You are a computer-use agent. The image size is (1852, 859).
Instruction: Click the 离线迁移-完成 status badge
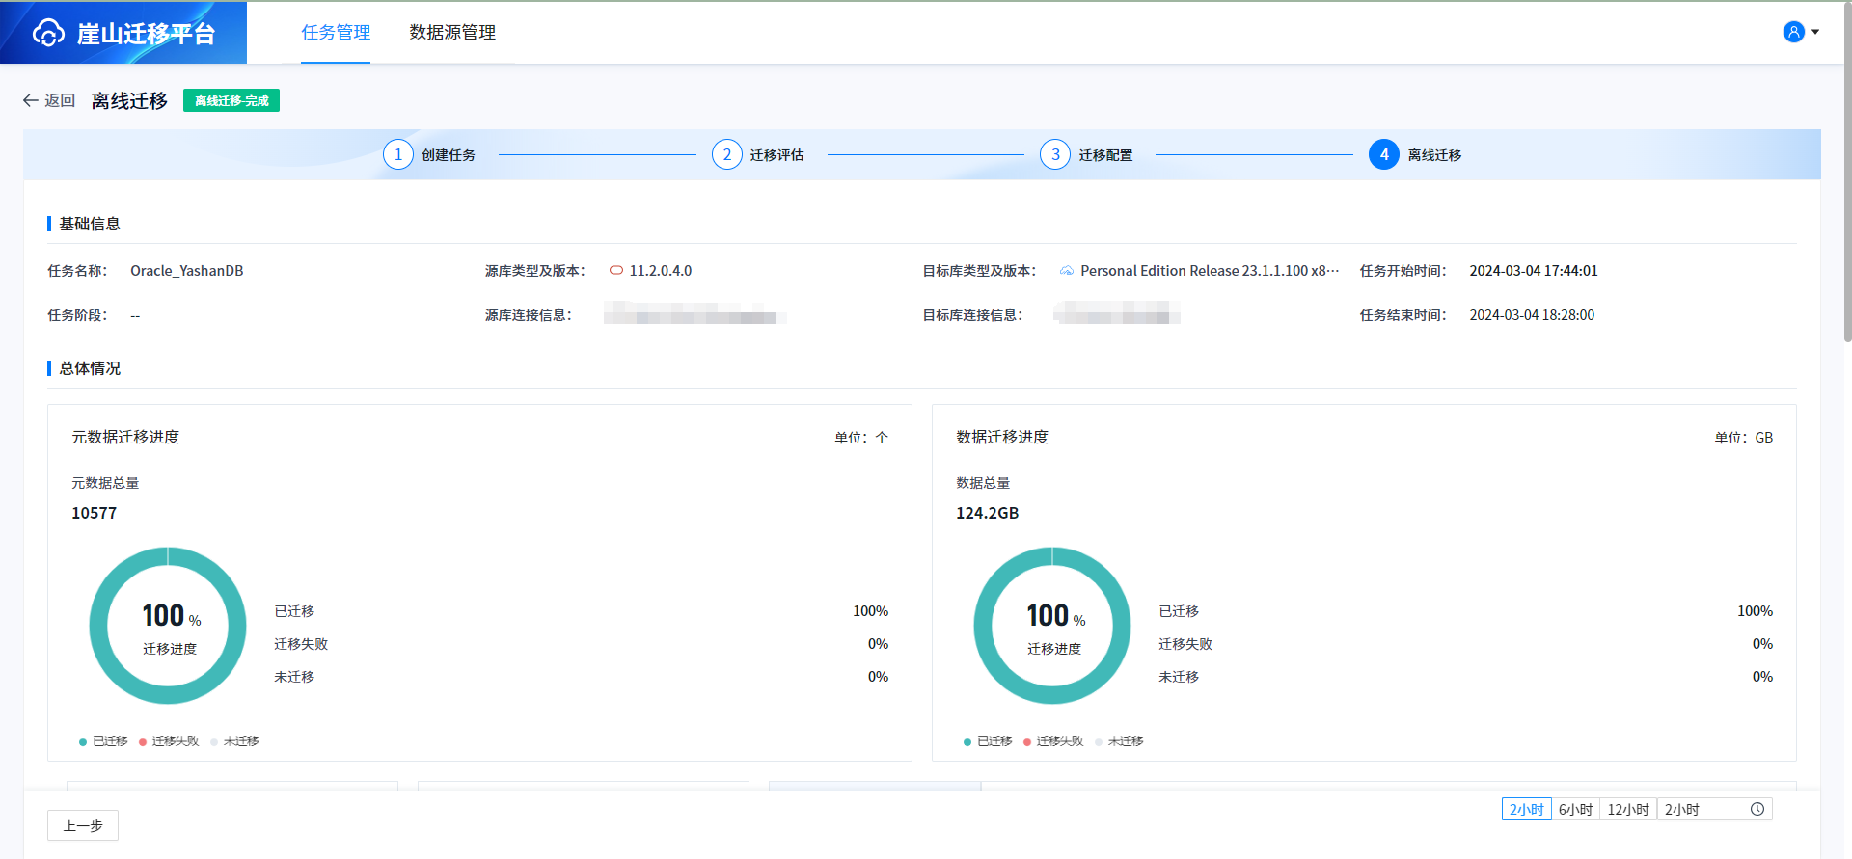231,100
